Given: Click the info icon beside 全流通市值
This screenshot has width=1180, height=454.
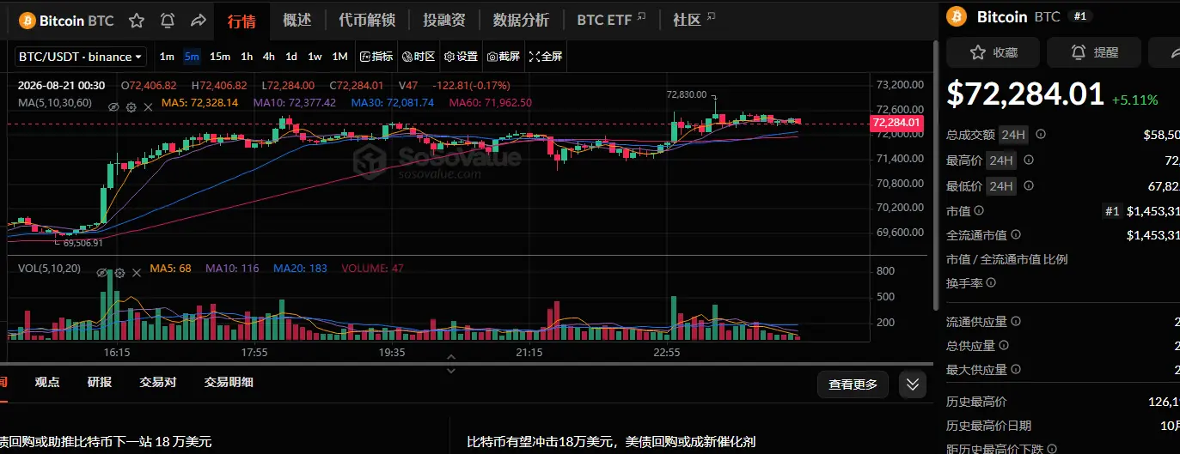Looking at the screenshot, I should click(x=1015, y=234).
